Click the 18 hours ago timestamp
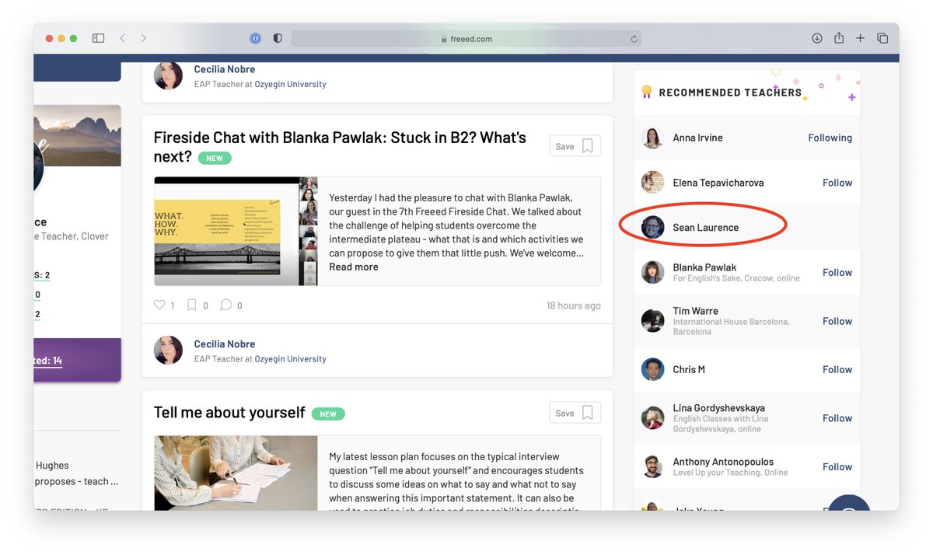 pos(574,305)
